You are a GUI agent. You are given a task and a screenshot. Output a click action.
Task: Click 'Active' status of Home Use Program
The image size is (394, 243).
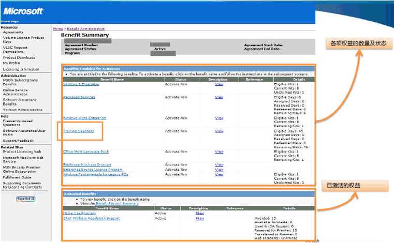[x=160, y=213]
